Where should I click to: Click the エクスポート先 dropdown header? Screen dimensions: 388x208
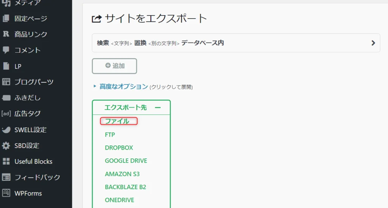point(131,107)
